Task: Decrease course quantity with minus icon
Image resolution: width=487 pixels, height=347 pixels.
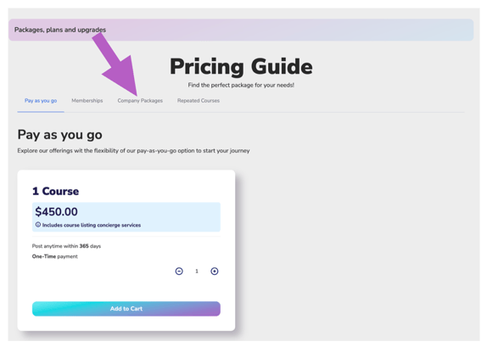Action: click(179, 271)
